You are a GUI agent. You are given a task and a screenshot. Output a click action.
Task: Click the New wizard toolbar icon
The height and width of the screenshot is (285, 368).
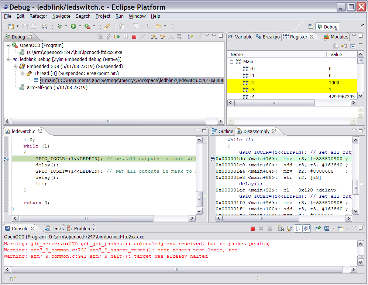tap(11, 26)
